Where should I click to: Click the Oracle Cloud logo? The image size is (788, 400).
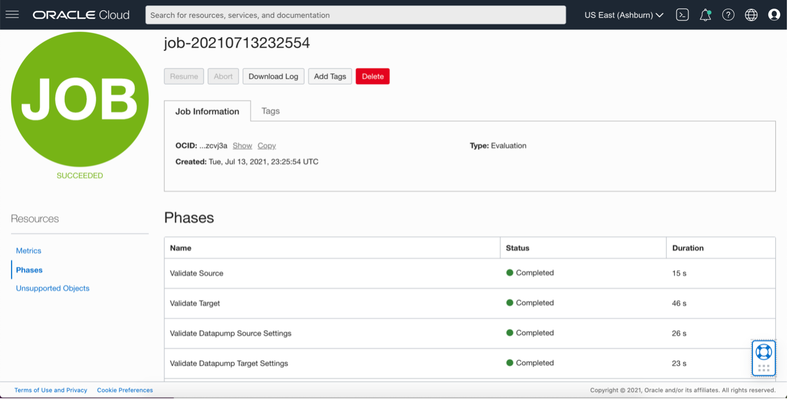(81, 14)
